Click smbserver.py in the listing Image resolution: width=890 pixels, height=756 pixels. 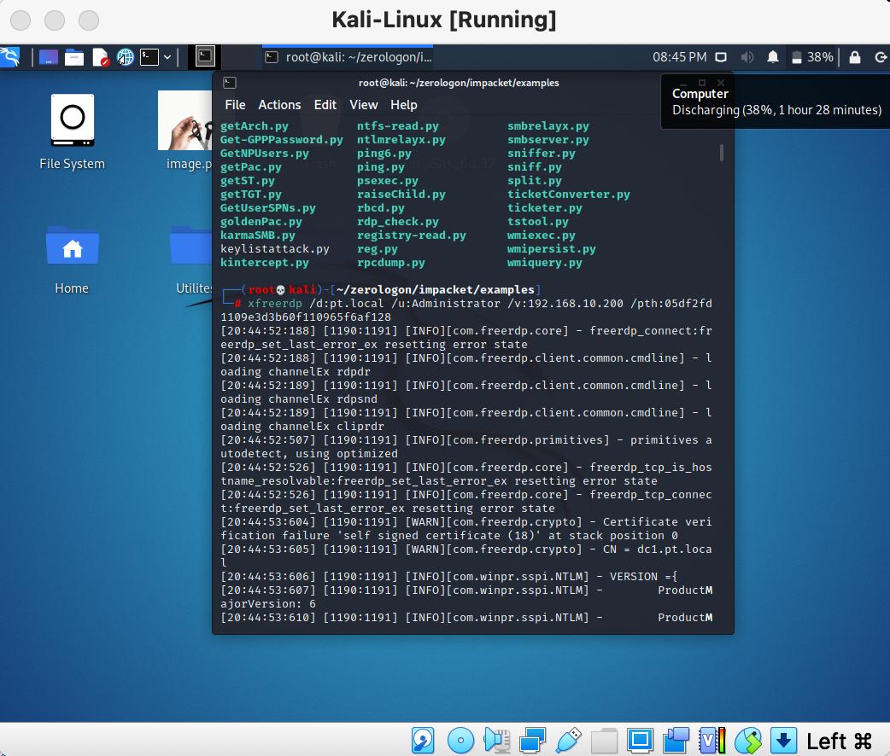[548, 140]
